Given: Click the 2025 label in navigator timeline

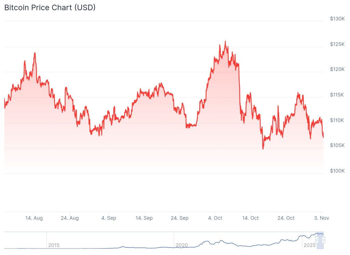Looking at the screenshot, I should [x=309, y=245].
